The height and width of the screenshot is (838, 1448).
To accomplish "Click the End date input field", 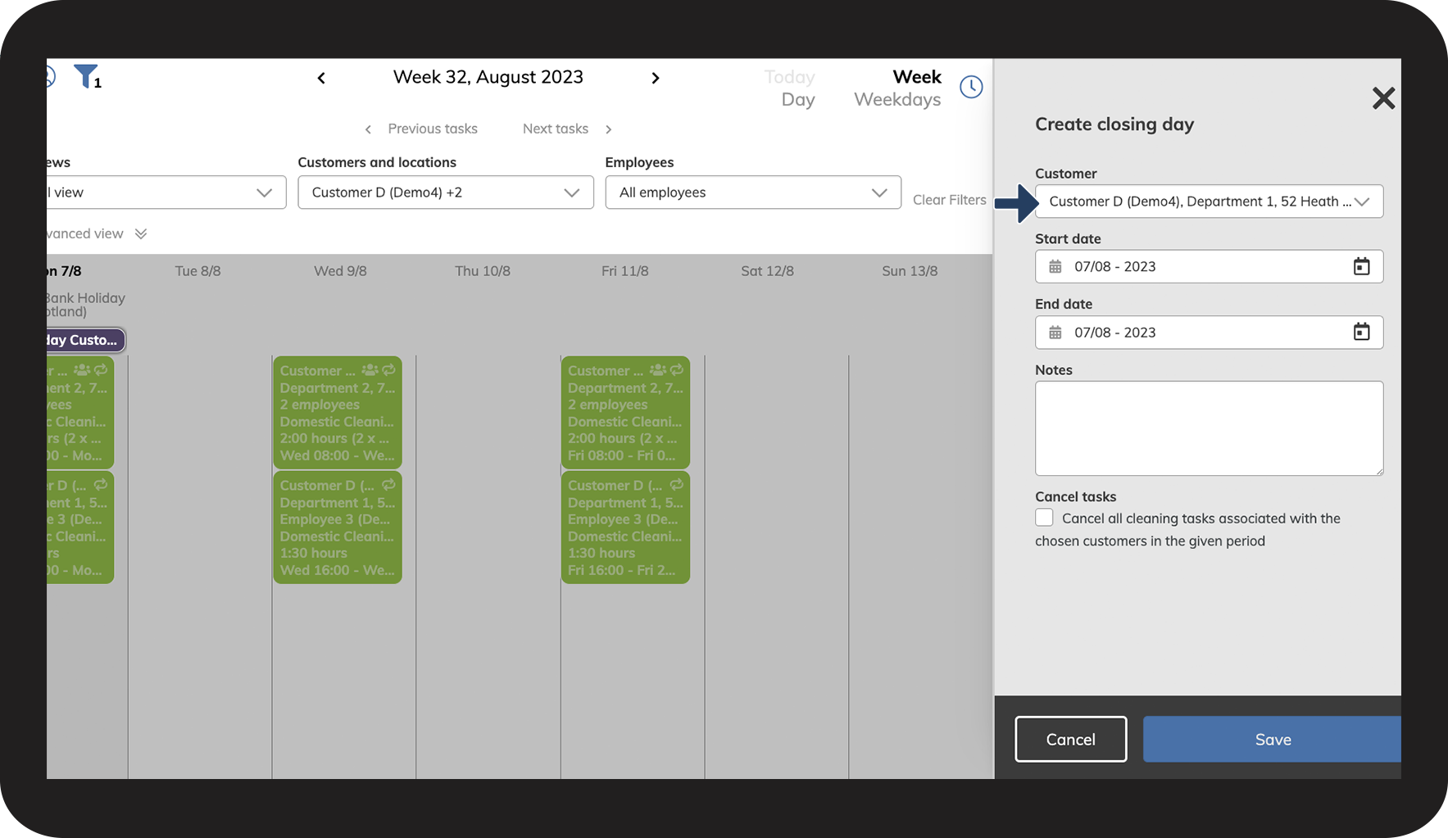I will click(x=1209, y=332).
